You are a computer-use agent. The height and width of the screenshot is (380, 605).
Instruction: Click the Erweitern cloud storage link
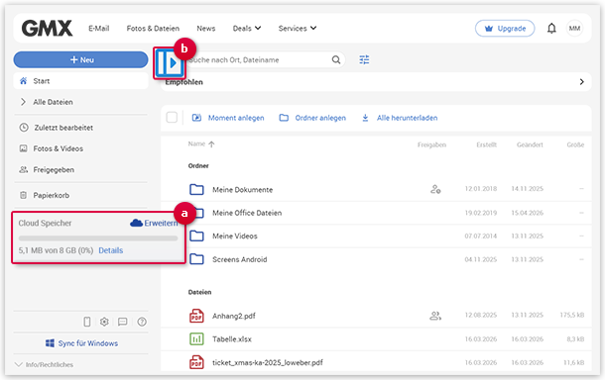point(154,223)
